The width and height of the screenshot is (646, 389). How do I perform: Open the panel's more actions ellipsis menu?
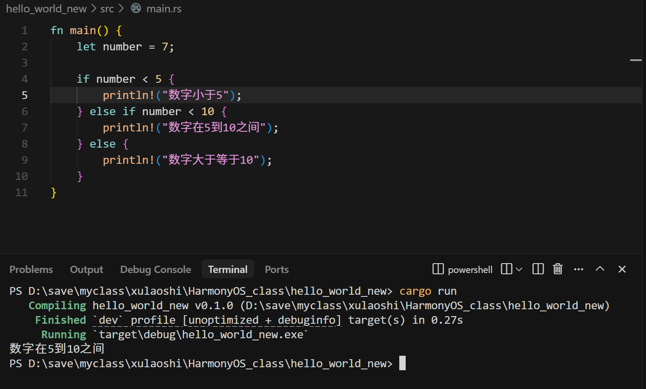pos(579,269)
